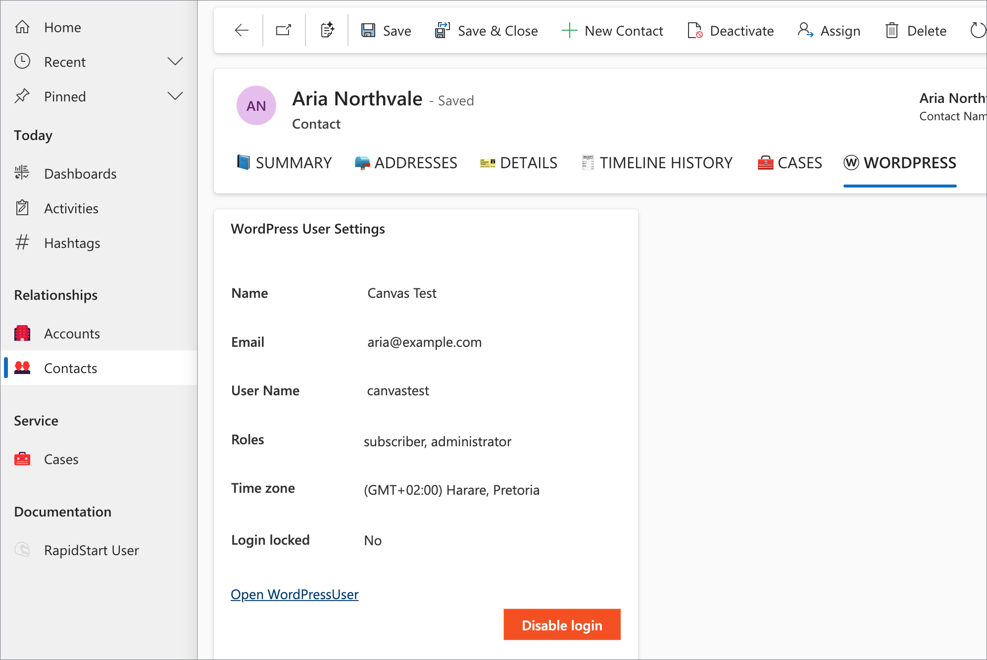Open the WordPressUser link
This screenshot has height=660, width=987.
[295, 594]
